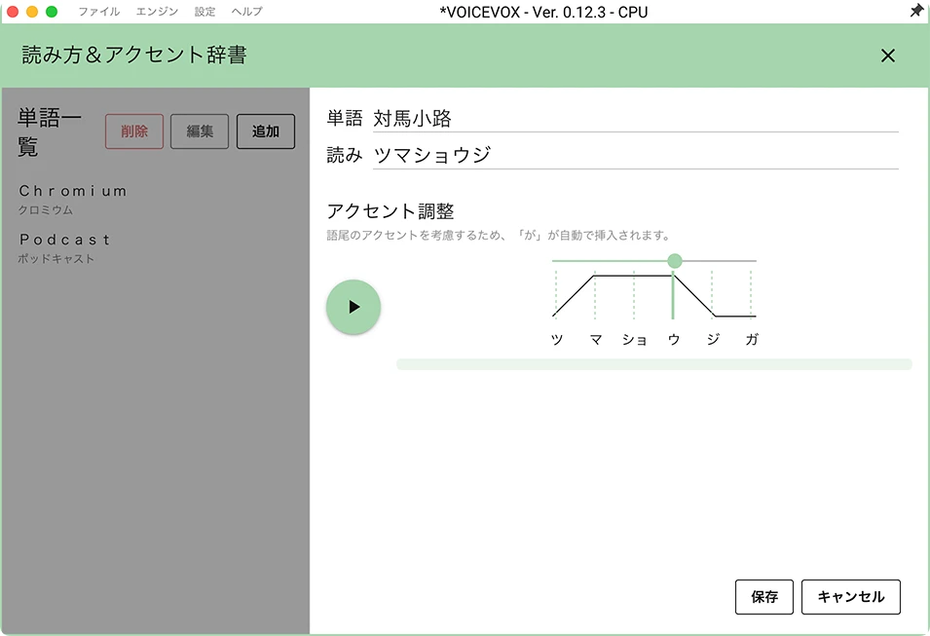The width and height of the screenshot is (930, 636).
Task: Open the ファイル menu
Action: pos(98,12)
